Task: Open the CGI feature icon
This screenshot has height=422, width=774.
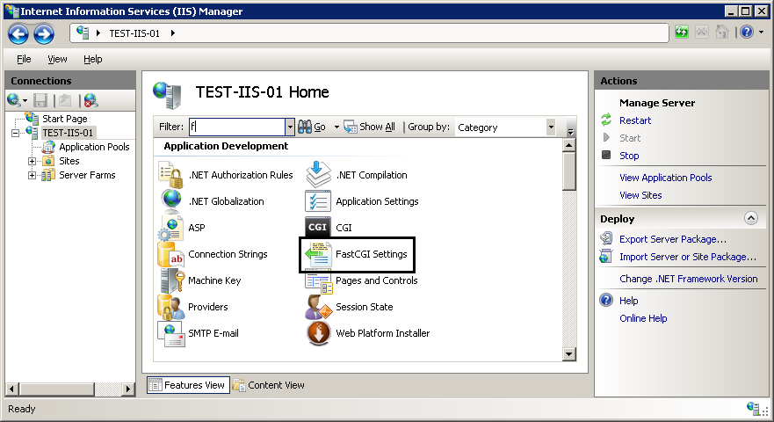Action: (318, 228)
